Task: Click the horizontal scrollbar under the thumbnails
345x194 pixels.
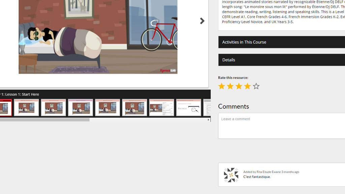Action: 45,120
